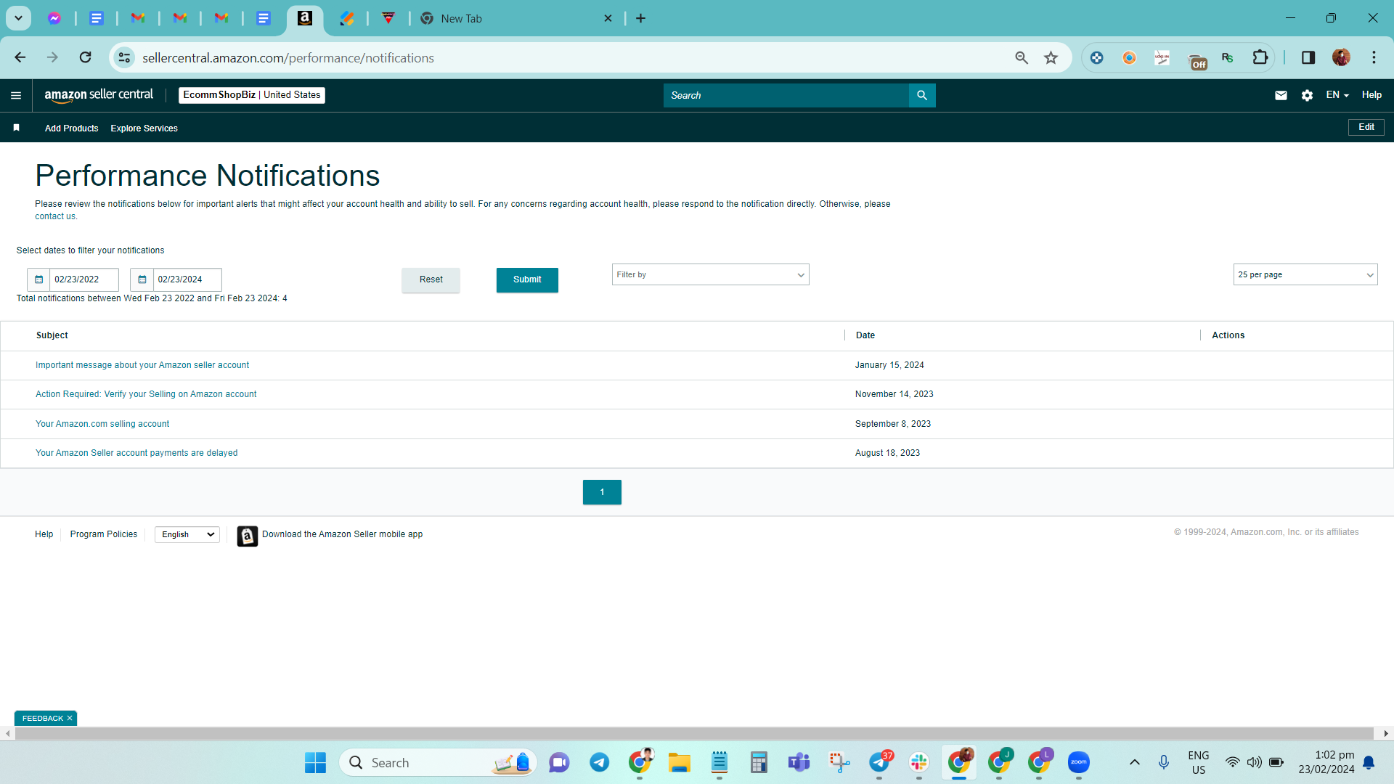Open 'Action Required: Verify your Selling on Amazon account'
This screenshot has width=1394, height=784.
point(146,394)
